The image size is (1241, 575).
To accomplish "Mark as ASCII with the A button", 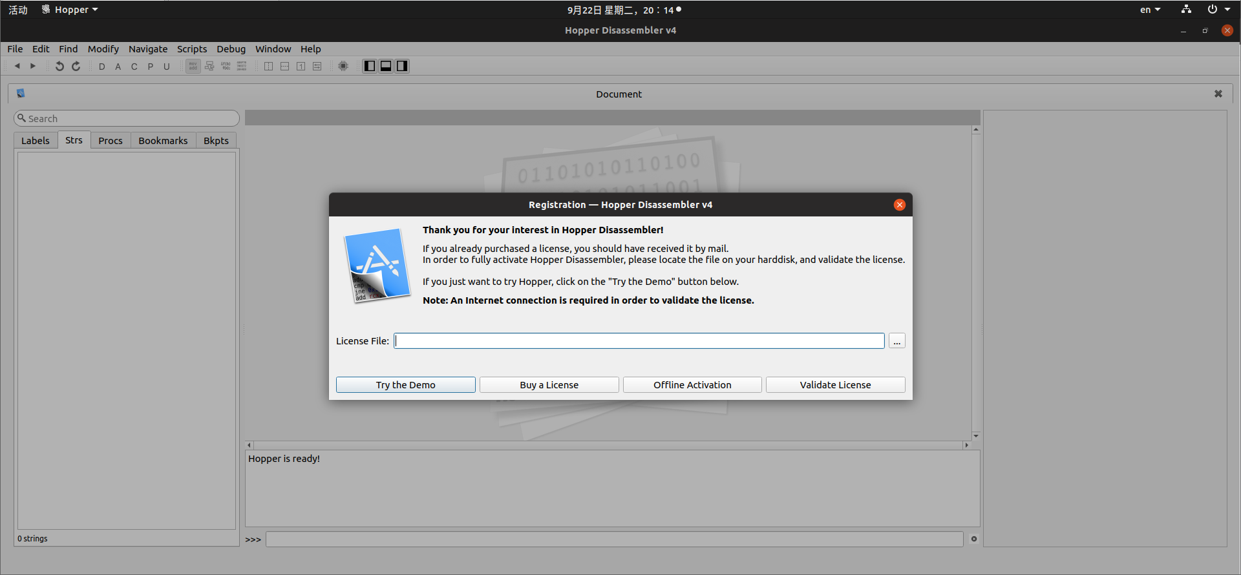I will (x=118, y=67).
